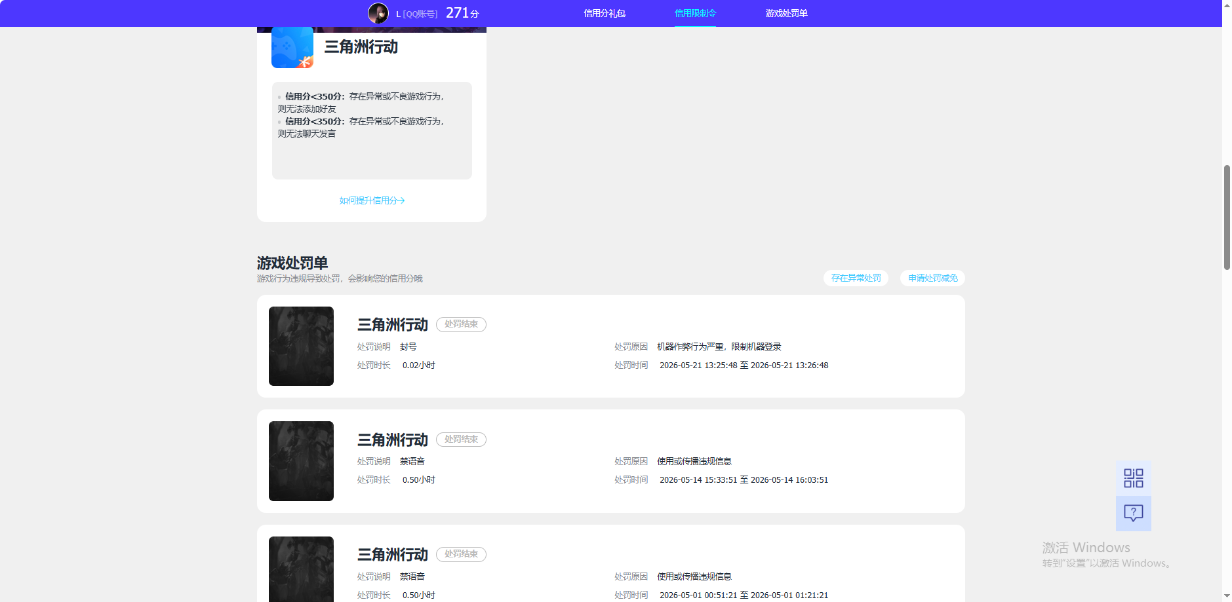
Task: Click the 处罚结束 badge on the 封号 card
Action: [461, 324]
